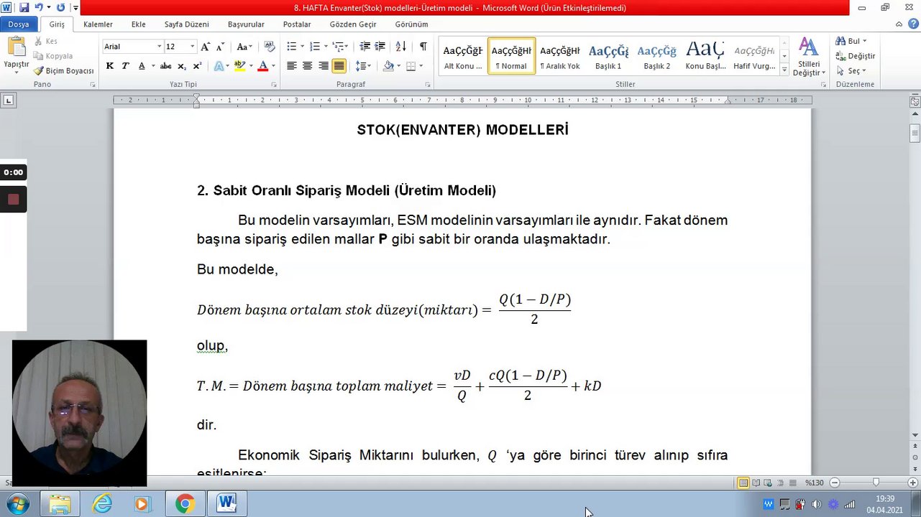Apply the Aralık Yok style
This screenshot has height=517, width=921.
click(560, 56)
